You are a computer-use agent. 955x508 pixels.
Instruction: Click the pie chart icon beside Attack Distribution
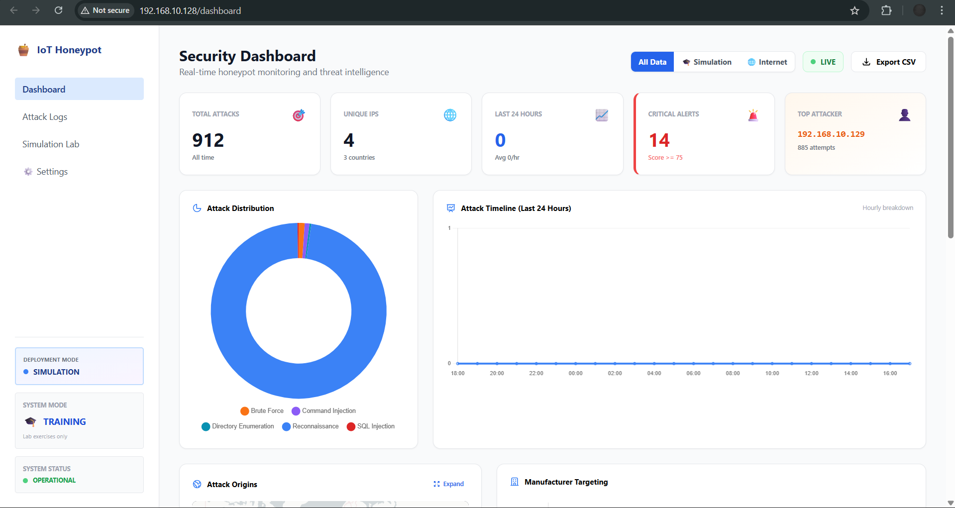coord(197,208)
